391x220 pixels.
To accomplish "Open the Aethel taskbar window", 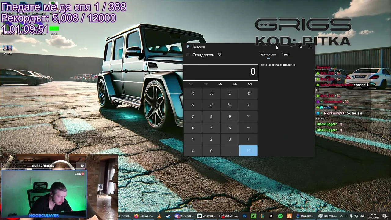I will point(124,216).
